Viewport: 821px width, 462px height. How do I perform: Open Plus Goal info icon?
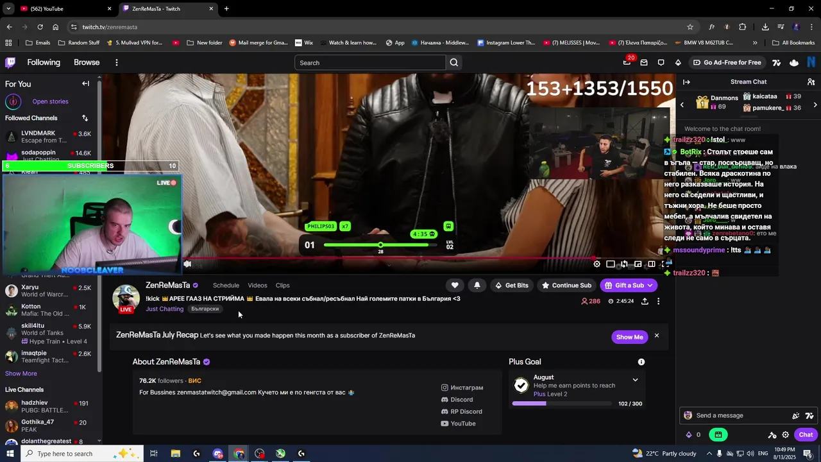tap(641, 362)
